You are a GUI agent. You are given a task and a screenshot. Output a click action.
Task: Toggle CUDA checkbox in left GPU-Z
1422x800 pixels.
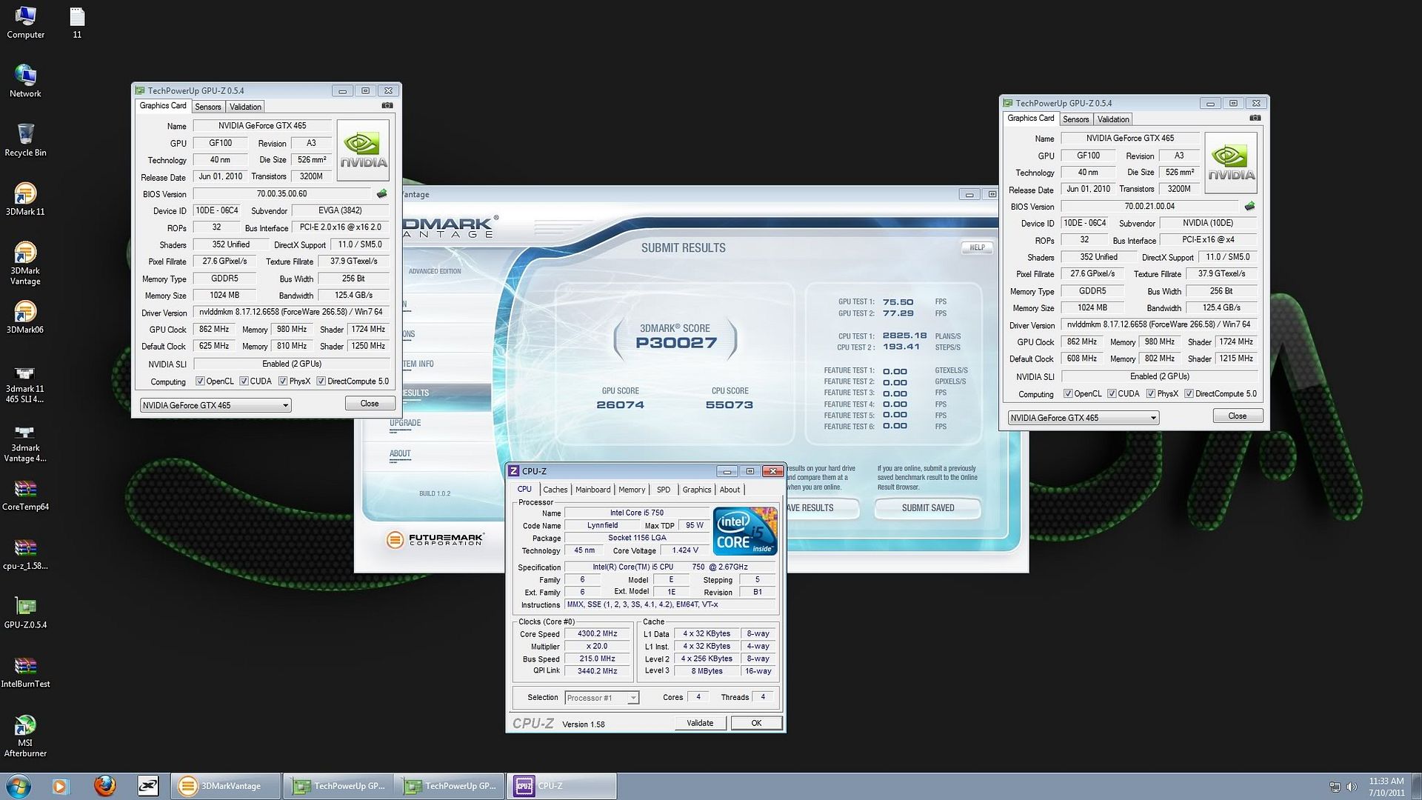coord(244,381)
